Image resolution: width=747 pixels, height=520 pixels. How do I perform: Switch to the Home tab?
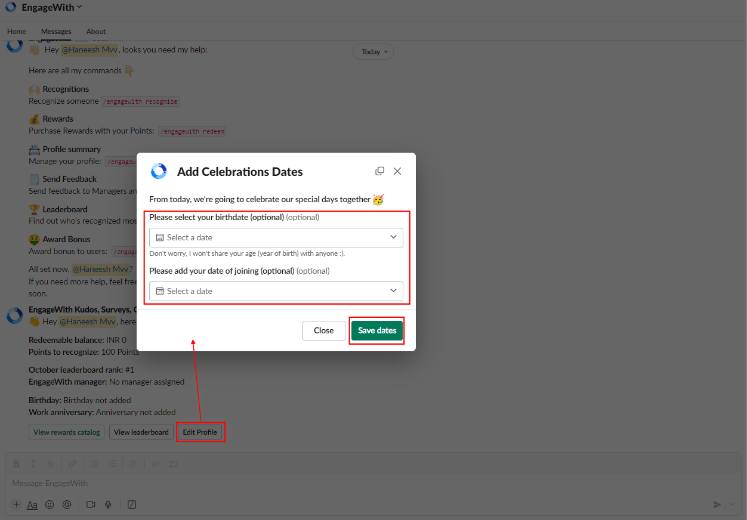pos(17,32)
